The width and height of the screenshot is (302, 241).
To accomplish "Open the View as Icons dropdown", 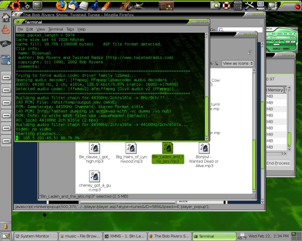I will click(237, 64).
